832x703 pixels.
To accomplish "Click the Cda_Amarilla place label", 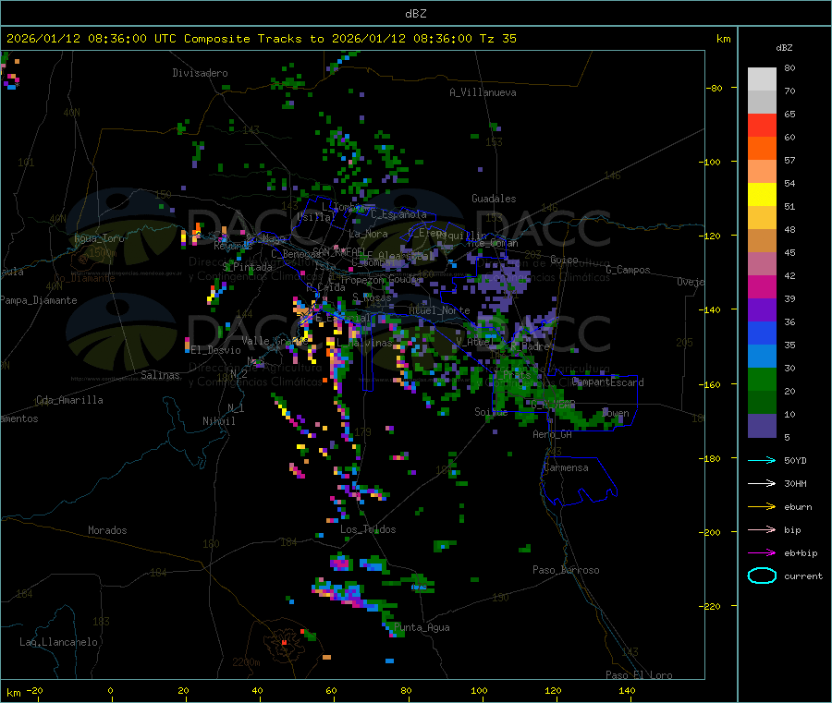I will click(x=69, y=400).
